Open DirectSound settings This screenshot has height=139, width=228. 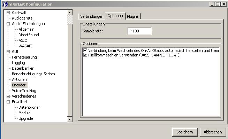point(29,35)
